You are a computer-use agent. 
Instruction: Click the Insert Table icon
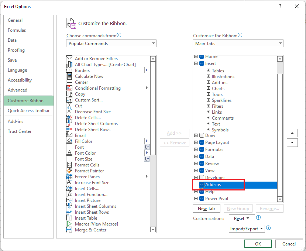click(x=69, y=218)
